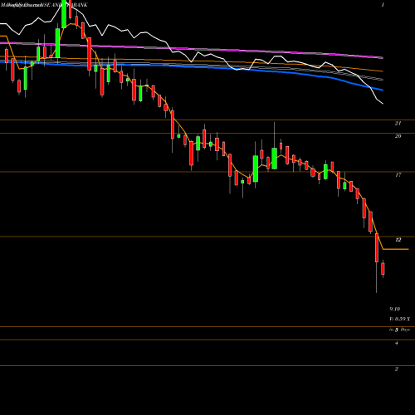Viewport: 415px width, 415px height.
Task: Click the price level label 4
Action: pos(397,344)
